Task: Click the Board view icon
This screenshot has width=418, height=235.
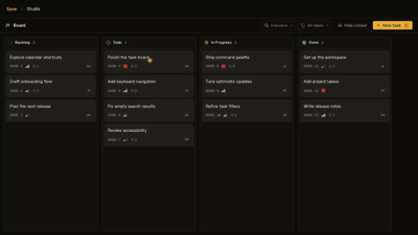Action: (8, 25)
